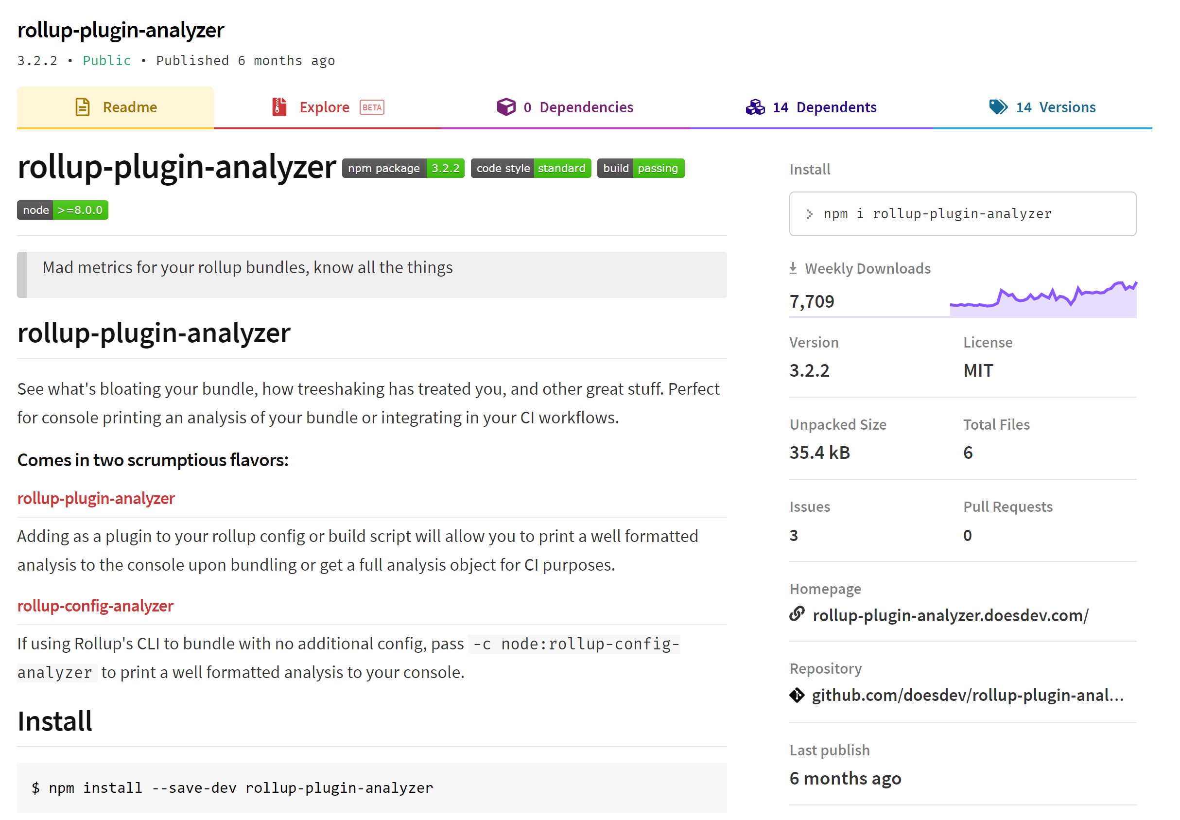Click the Install section heading in readme

coord(55,721)
